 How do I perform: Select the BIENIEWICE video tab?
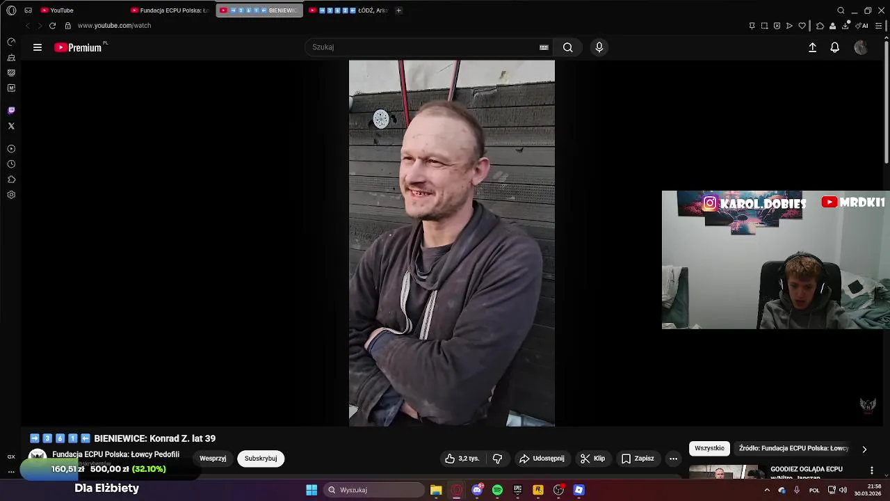(259, 10)
